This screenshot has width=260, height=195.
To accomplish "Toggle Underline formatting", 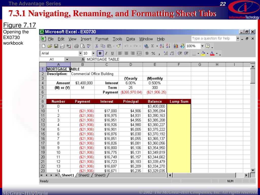I will click(112, 53).
